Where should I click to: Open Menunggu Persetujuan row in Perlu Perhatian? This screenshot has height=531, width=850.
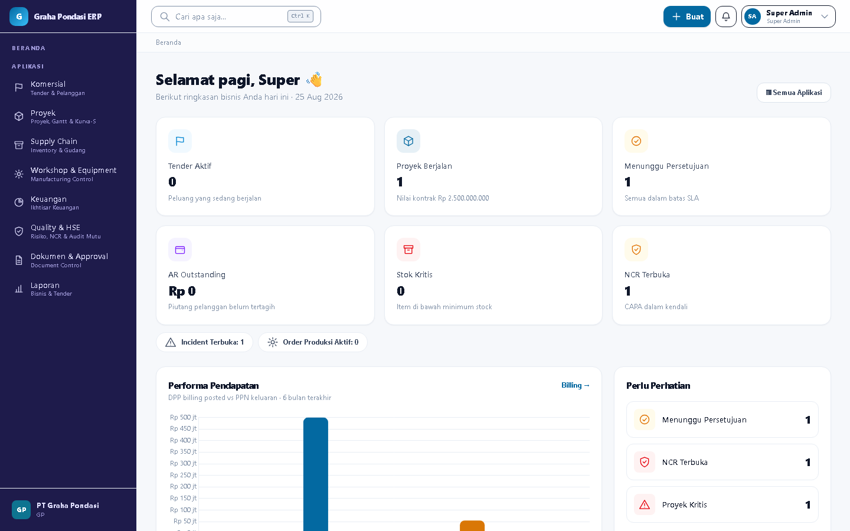(722, 419)
